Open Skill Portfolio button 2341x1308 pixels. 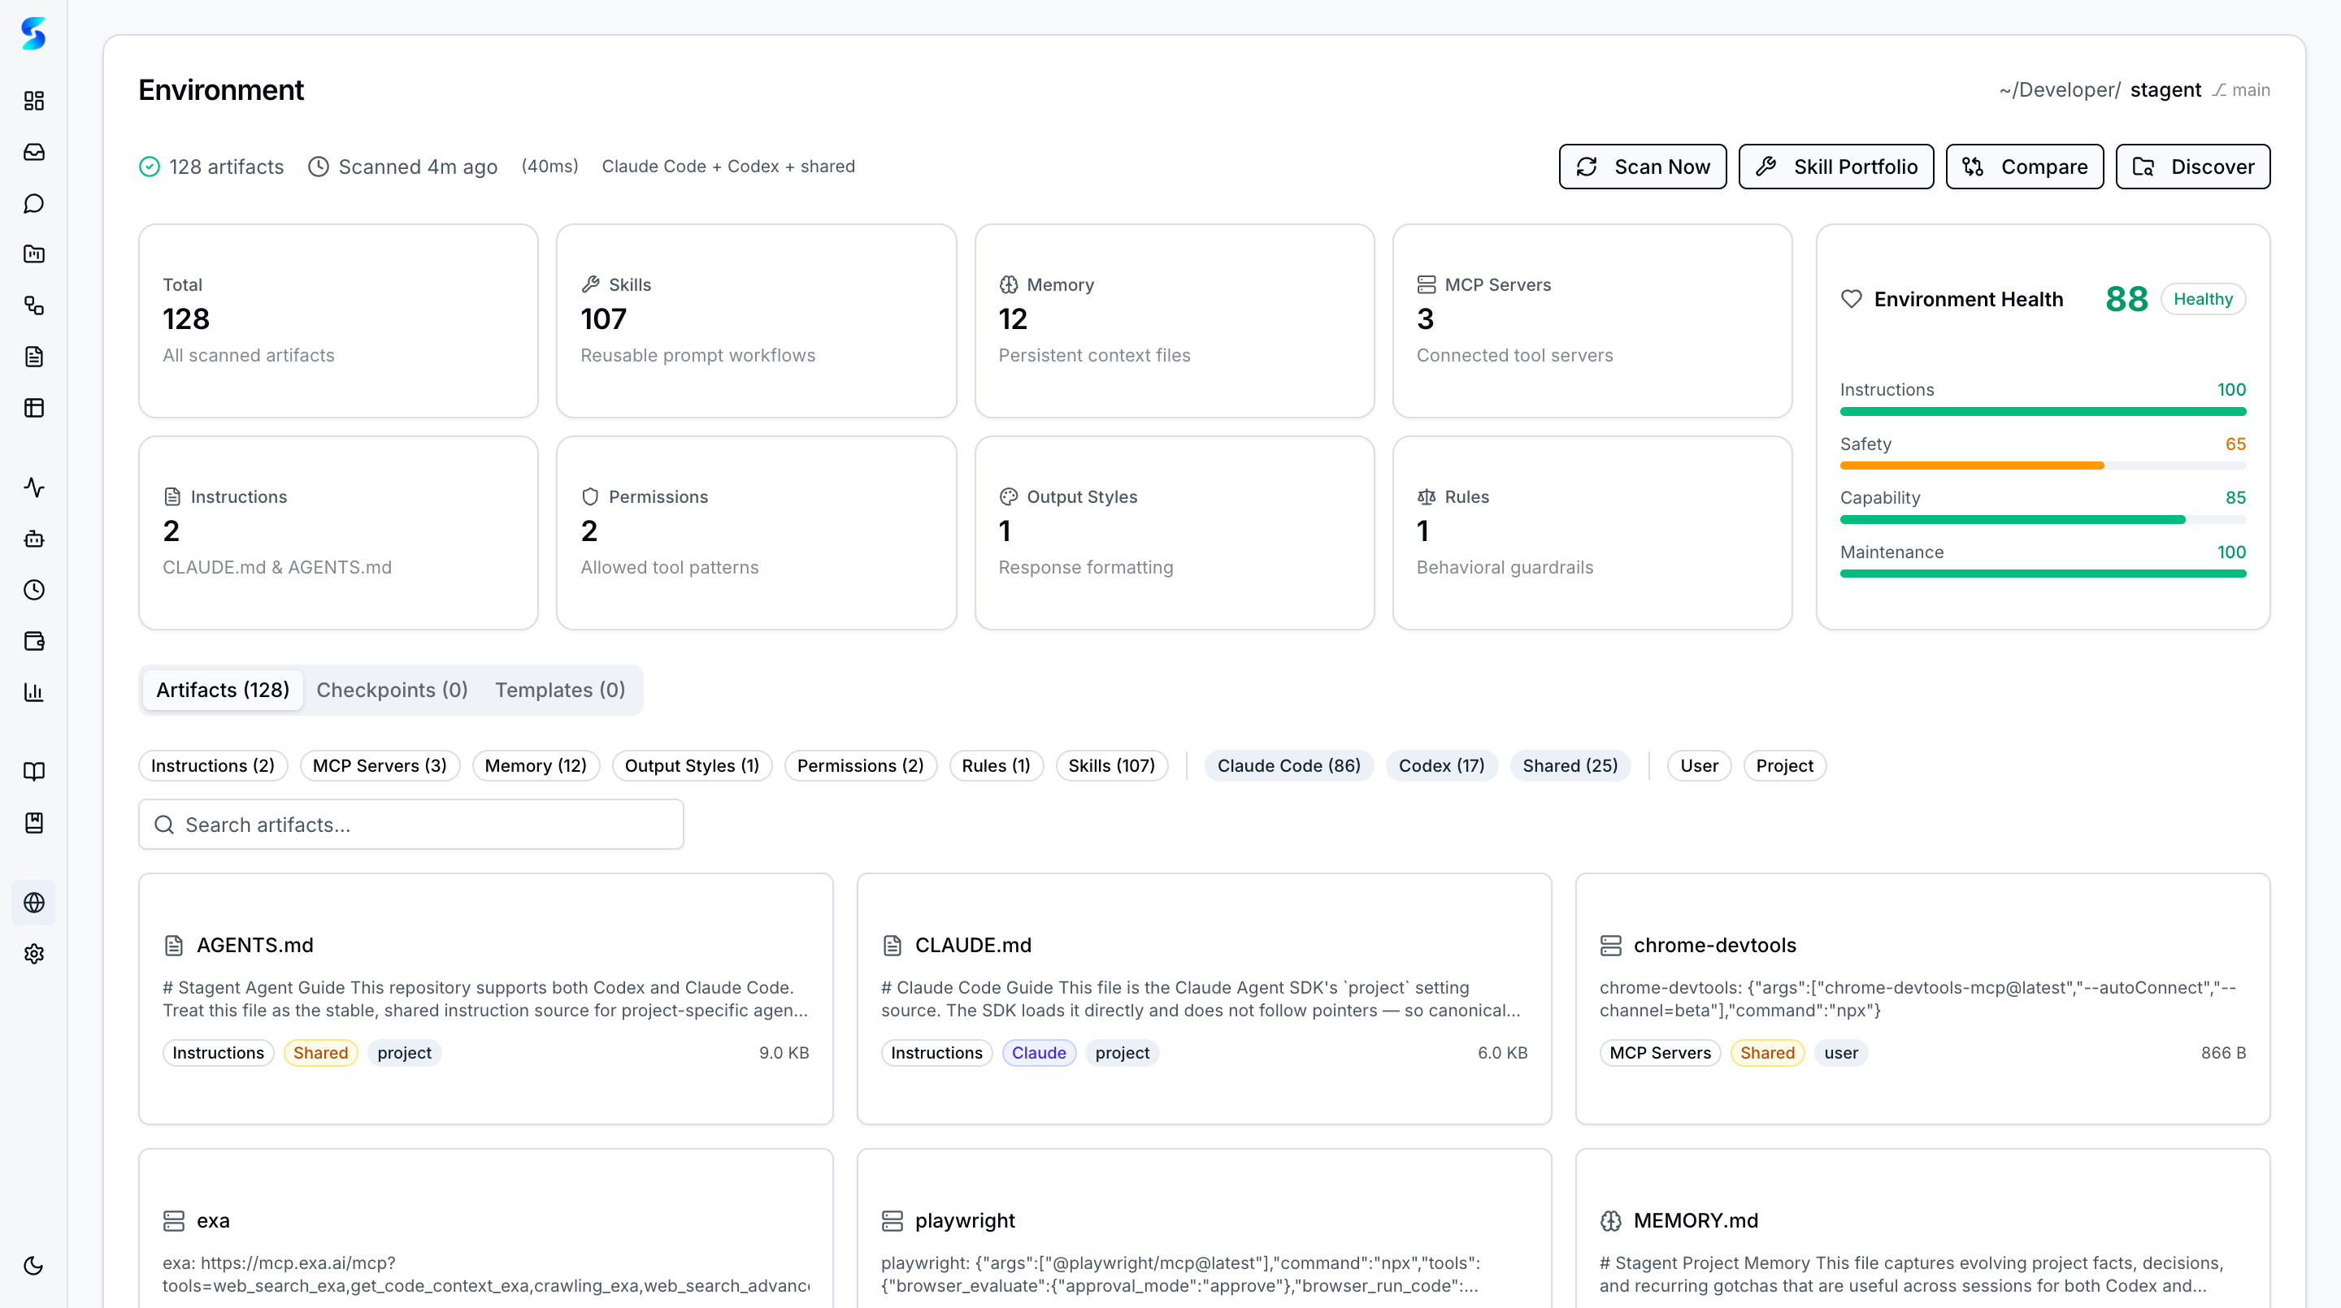tap(1835, 167)
